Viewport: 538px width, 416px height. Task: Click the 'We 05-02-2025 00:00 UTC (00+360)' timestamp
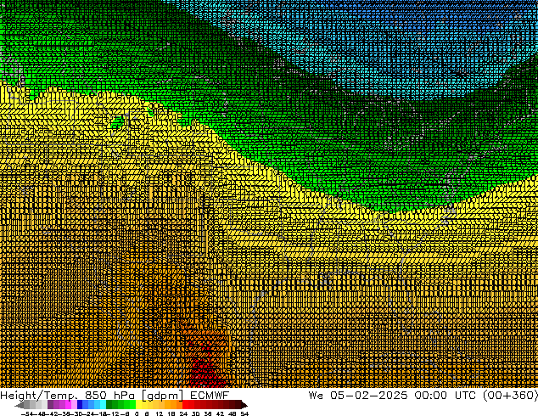coord(423,395)
